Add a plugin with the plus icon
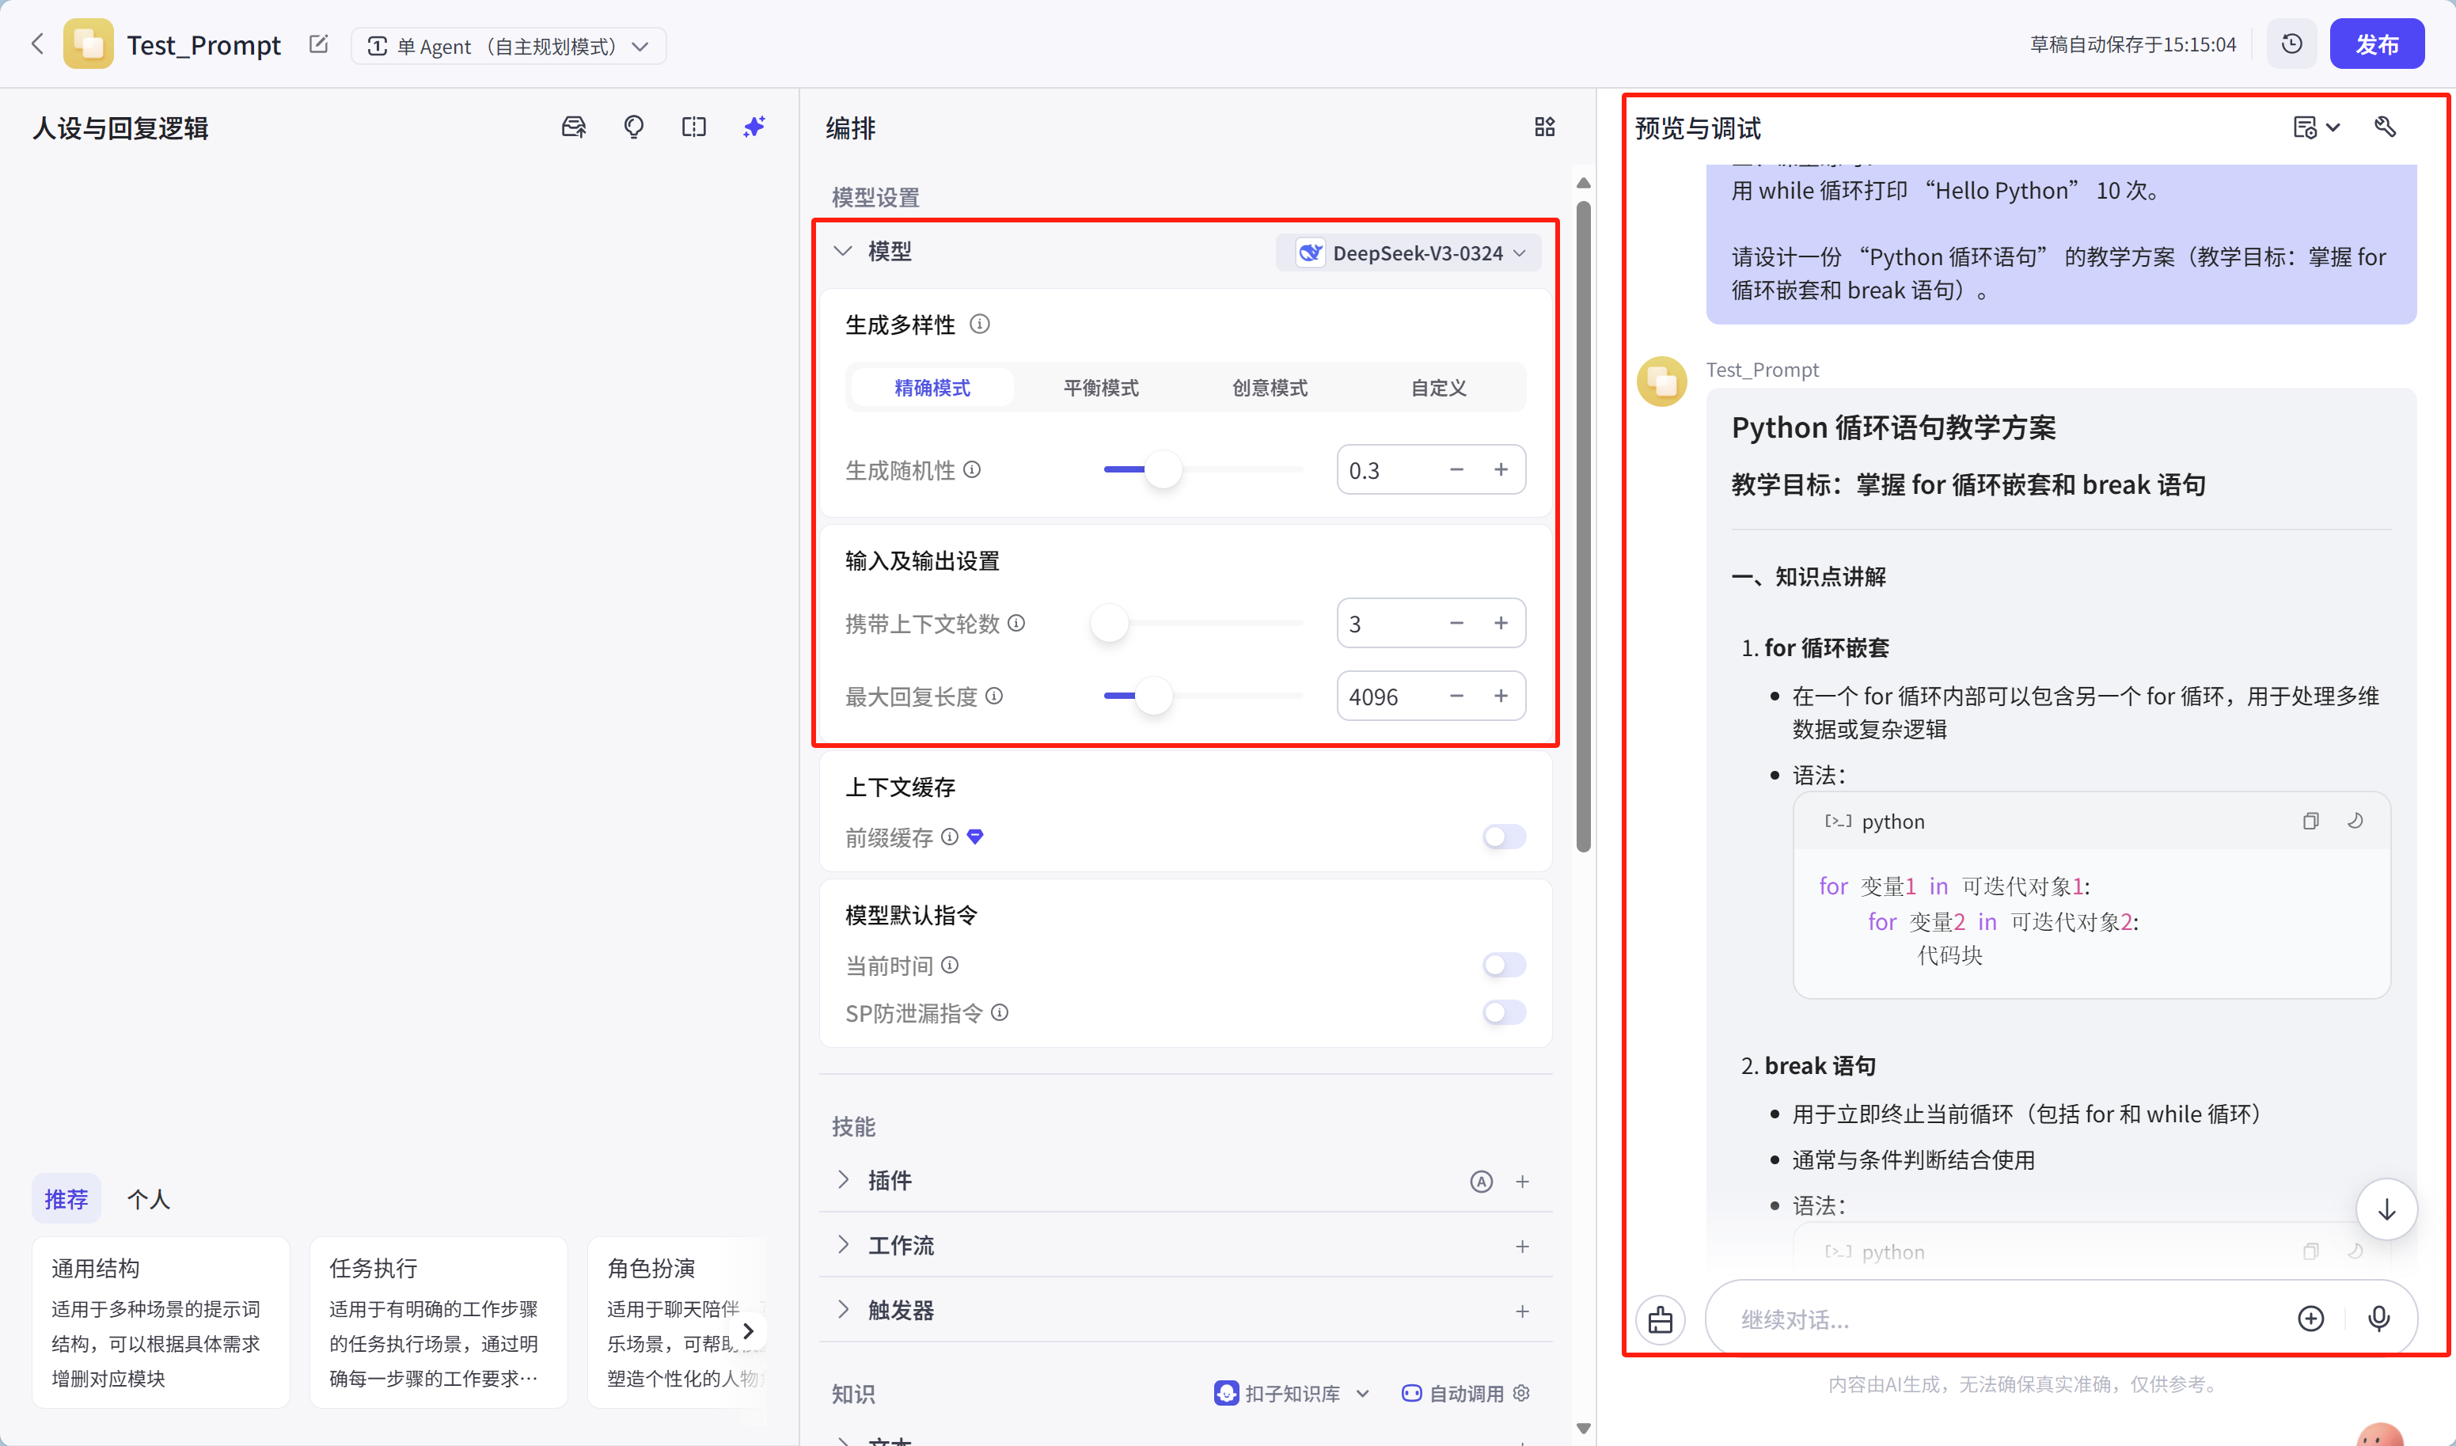The height and width of the screenshot is (1446, 2456). [1522, 1182]
